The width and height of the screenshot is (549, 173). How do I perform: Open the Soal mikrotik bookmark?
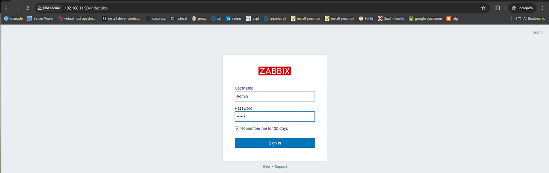pyautogui.click(x=391, y=19)
